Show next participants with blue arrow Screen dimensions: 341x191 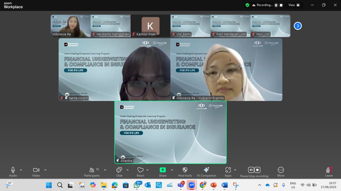coord(298,26)
